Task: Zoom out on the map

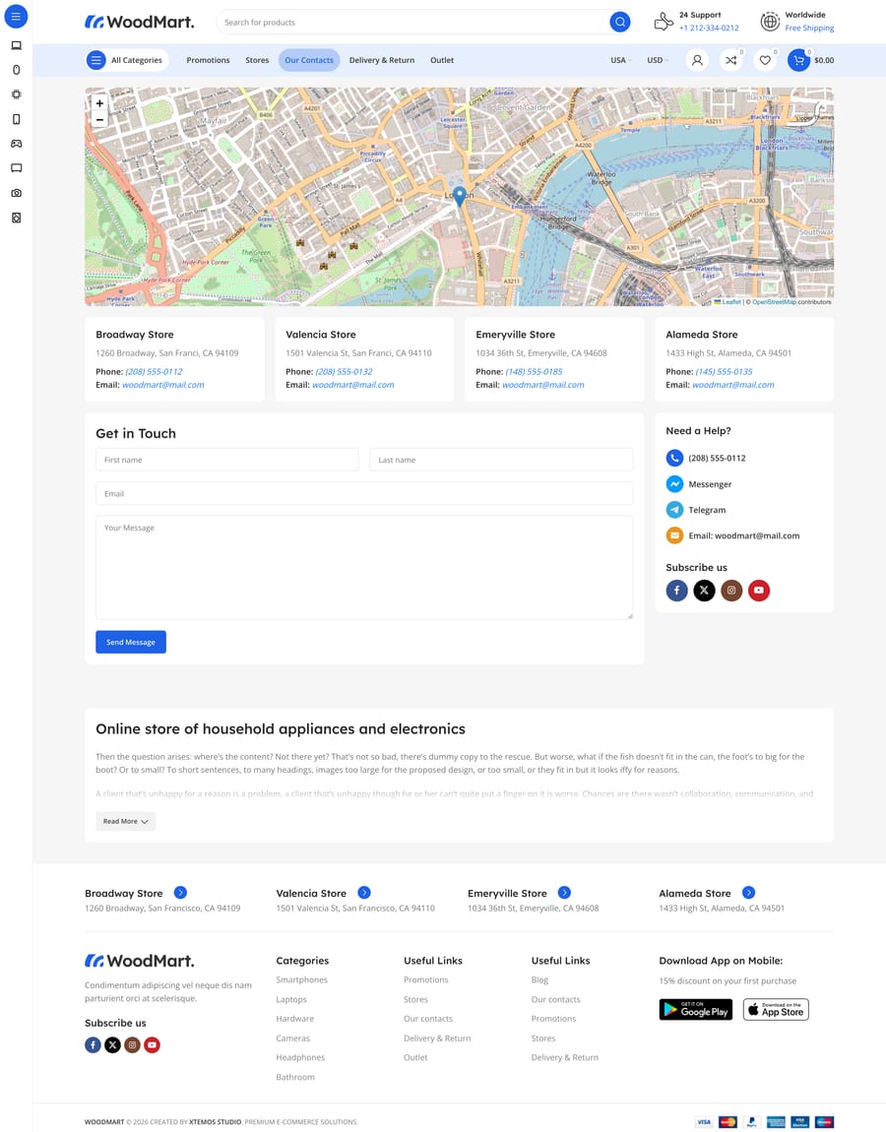Action: [x=99, y=120]
